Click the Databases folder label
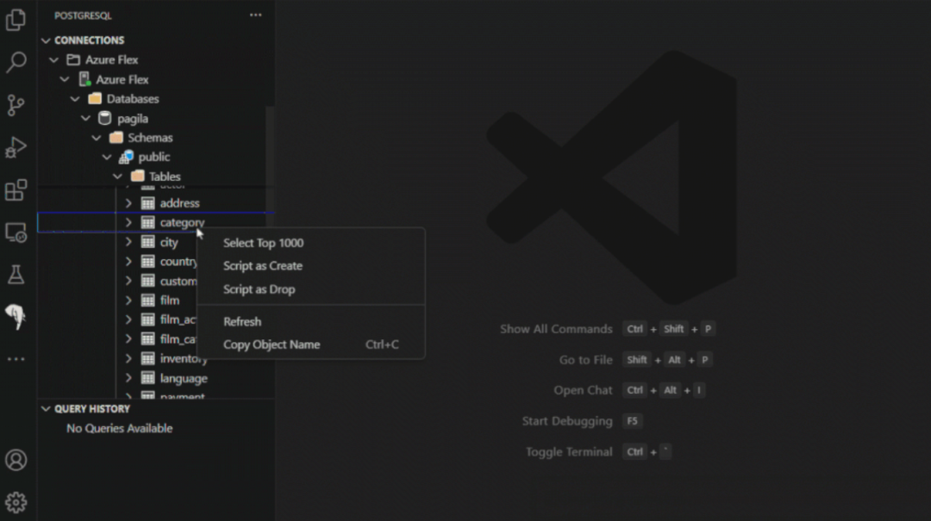 coord(133,99)
